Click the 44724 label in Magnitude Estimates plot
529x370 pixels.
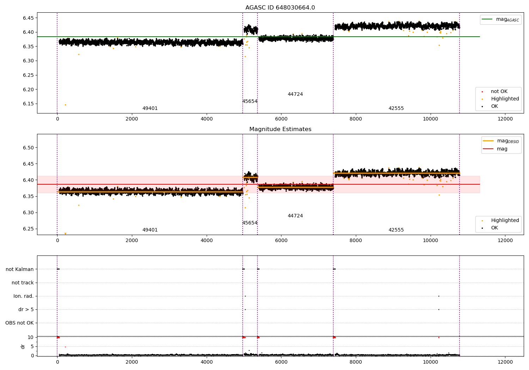pos(295,216)
